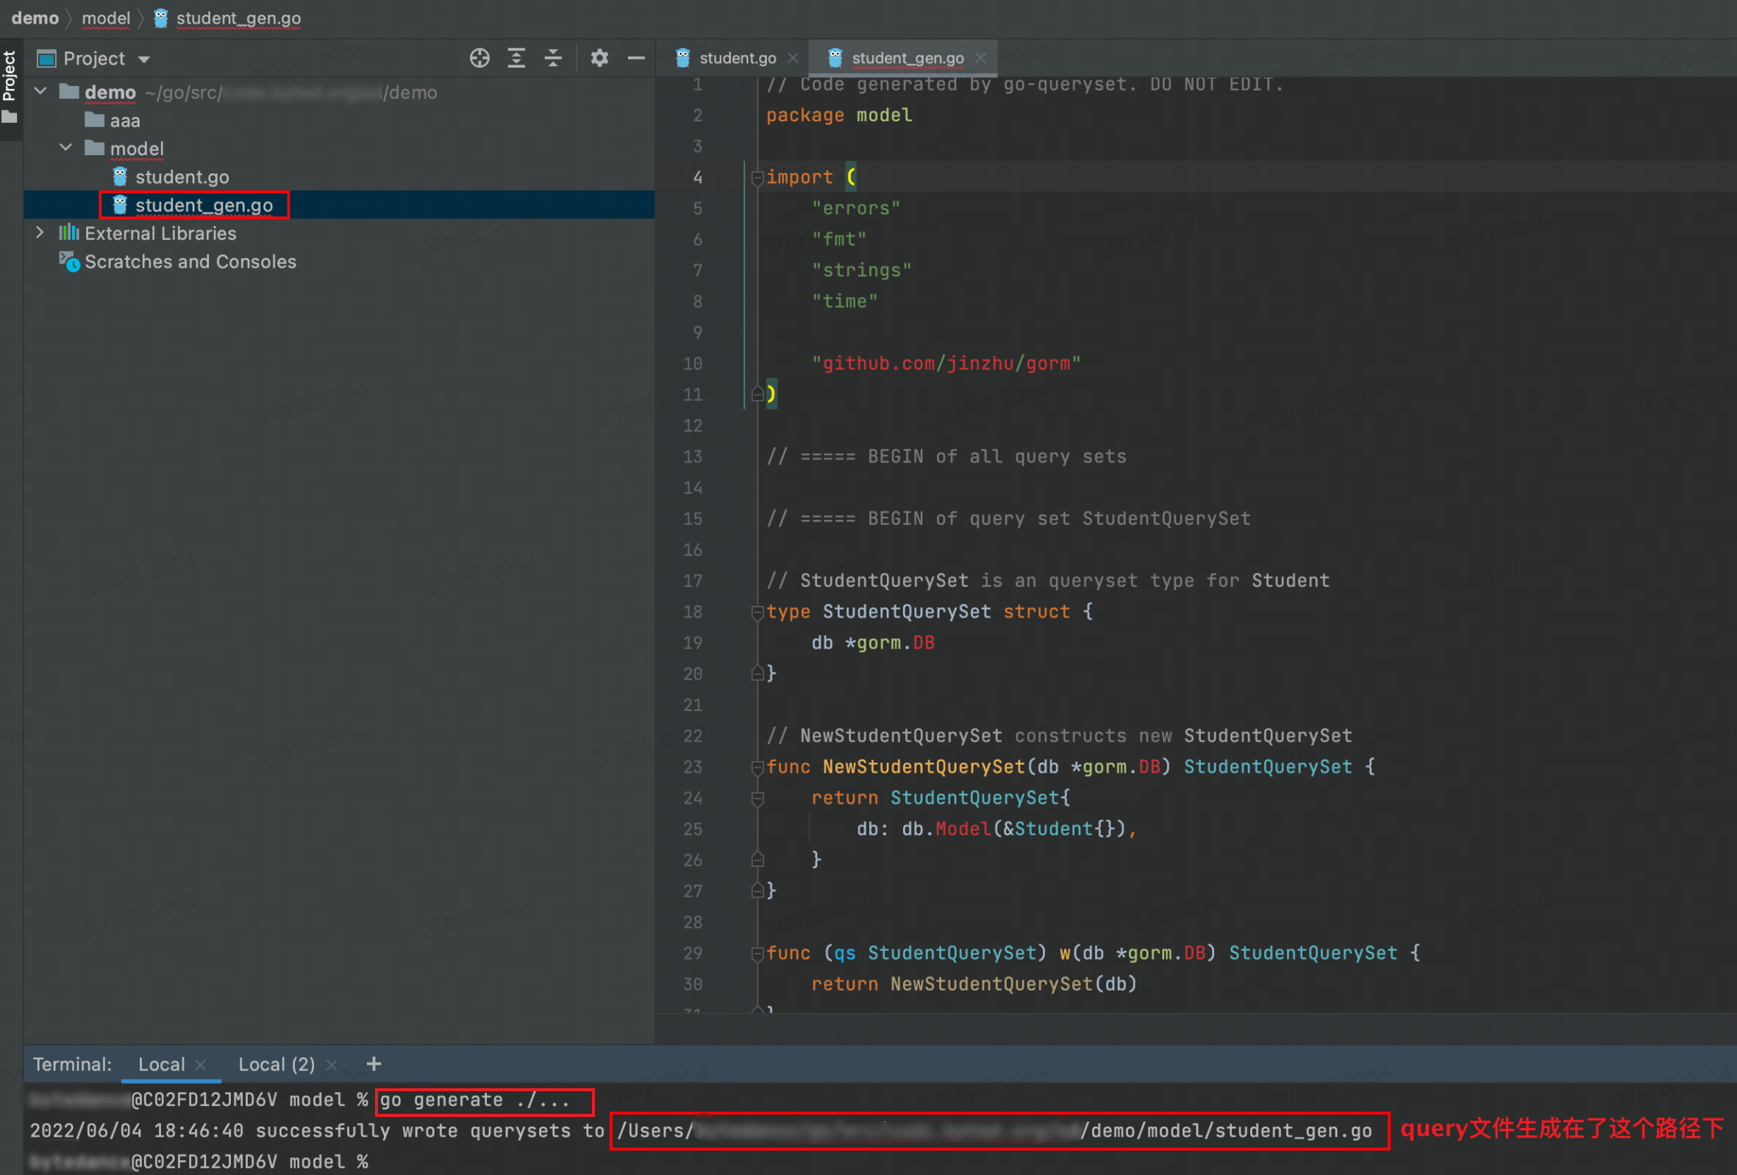Viewport: 1737px width, 1175px height.
Task: Switch to the Local (2) terminal tab
Action: (x=276, y=1065)
